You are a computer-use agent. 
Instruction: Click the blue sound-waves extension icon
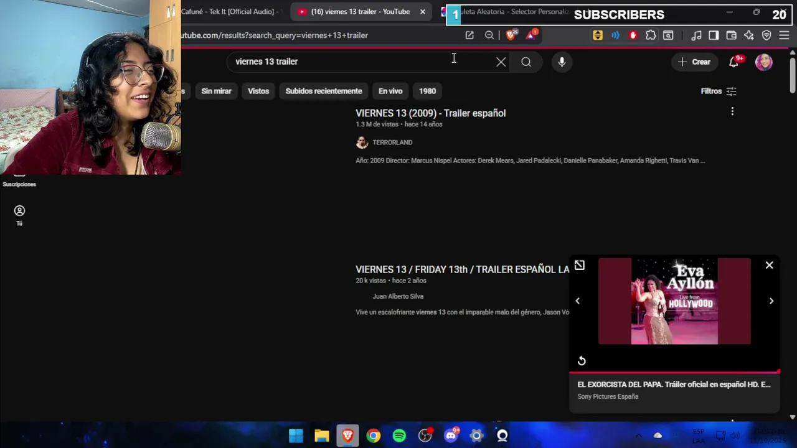[615, 35]
